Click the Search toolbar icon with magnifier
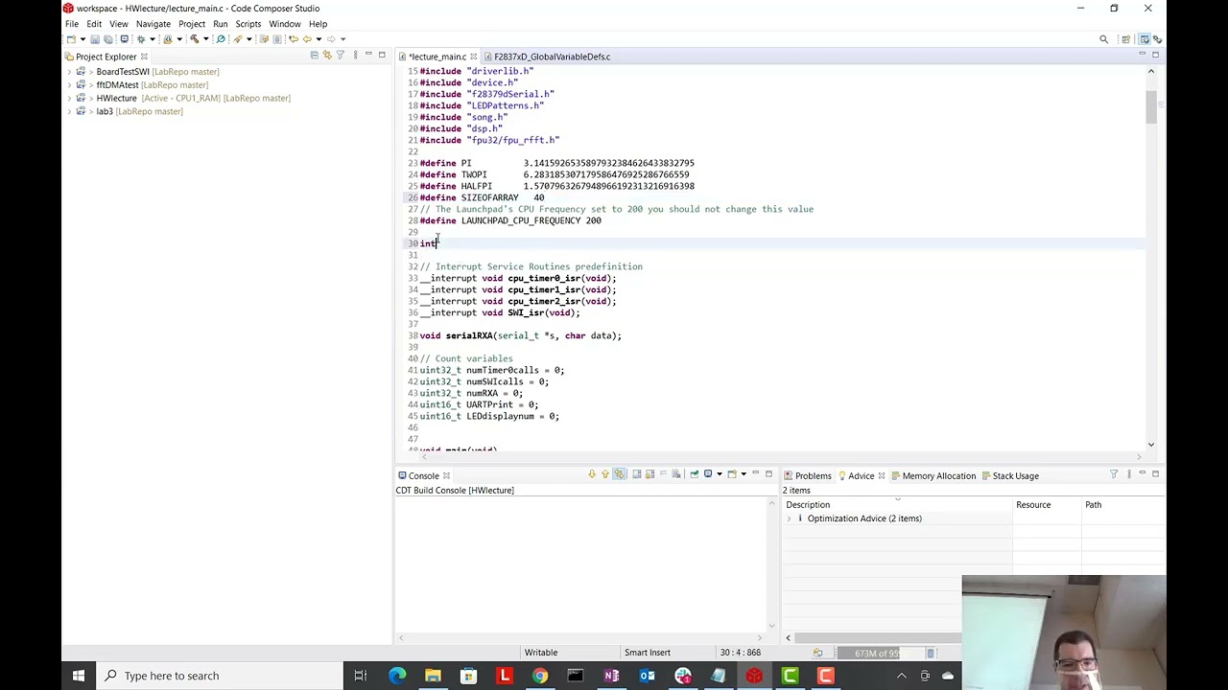1228x690 pixels. 221,39
